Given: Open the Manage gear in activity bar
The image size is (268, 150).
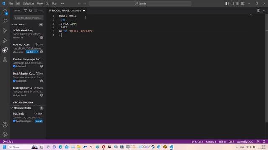Looking at the screenshot, I should 5,134.
